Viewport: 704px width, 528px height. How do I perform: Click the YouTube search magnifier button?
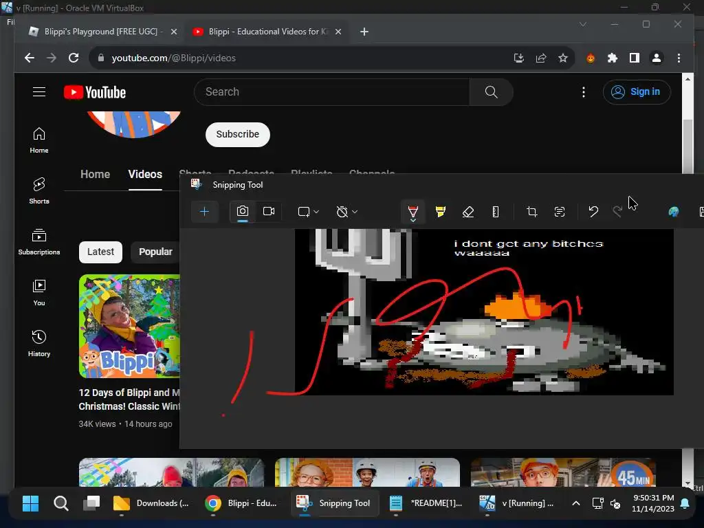tap(491, 92)
